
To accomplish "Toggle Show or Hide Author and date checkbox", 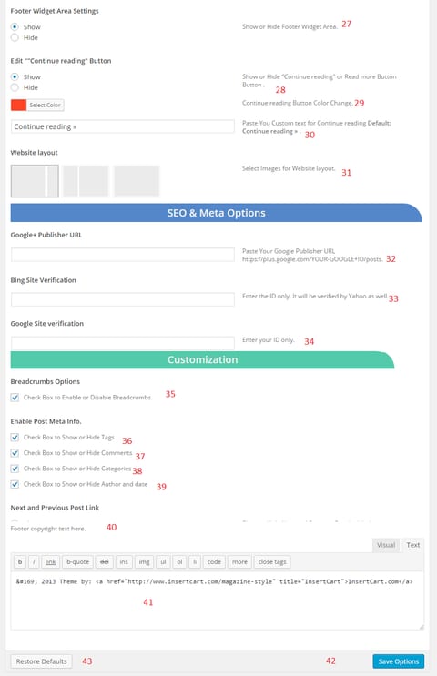I will (x=15, y=484).
